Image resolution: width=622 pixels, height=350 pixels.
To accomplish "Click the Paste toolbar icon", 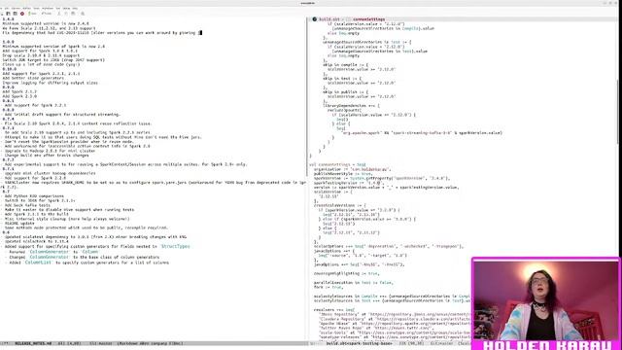I will [73, 14].
